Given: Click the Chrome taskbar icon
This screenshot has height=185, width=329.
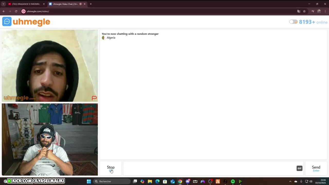Looking at the screenshot, I should pos(180,181).
